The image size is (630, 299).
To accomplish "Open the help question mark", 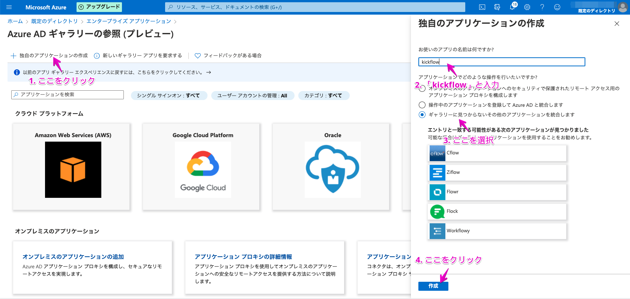I will 542,7.
